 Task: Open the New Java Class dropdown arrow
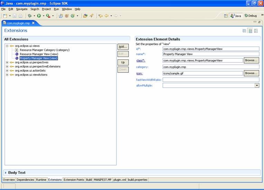pos(77,16)
